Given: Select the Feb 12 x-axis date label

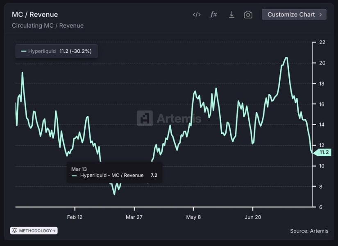Looking at the screenshot, I should pyautogui.click(x=75, y=217).
